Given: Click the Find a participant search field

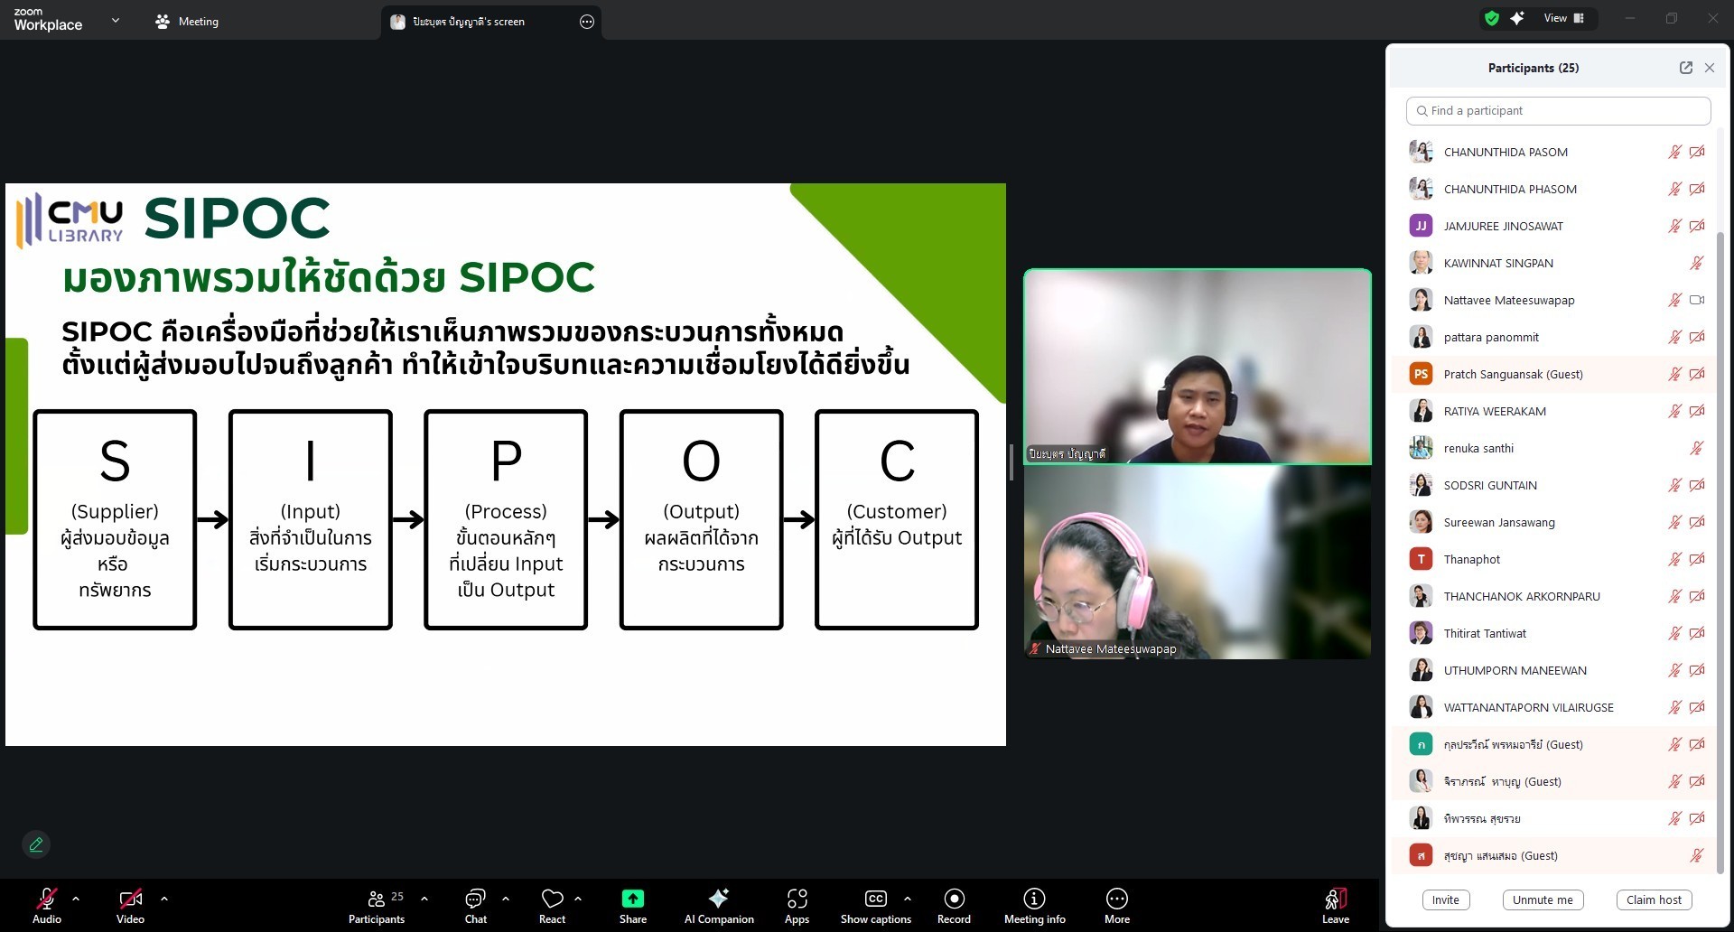Looking at the screenshot, I should point(1558,111).
